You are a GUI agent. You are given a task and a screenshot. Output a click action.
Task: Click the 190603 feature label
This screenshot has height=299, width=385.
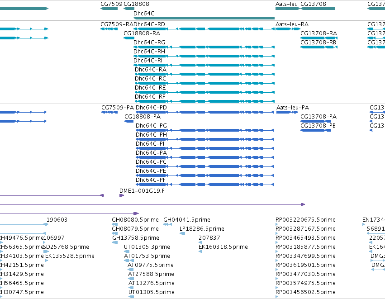(57, 220)
